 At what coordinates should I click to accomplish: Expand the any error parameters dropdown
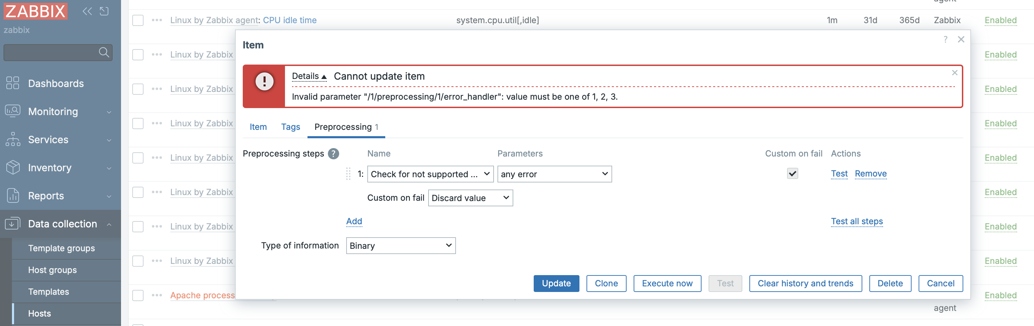tap(554, 174)
